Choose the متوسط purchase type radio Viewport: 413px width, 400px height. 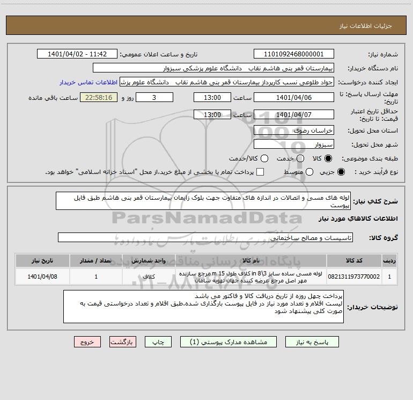click(309, 172)
